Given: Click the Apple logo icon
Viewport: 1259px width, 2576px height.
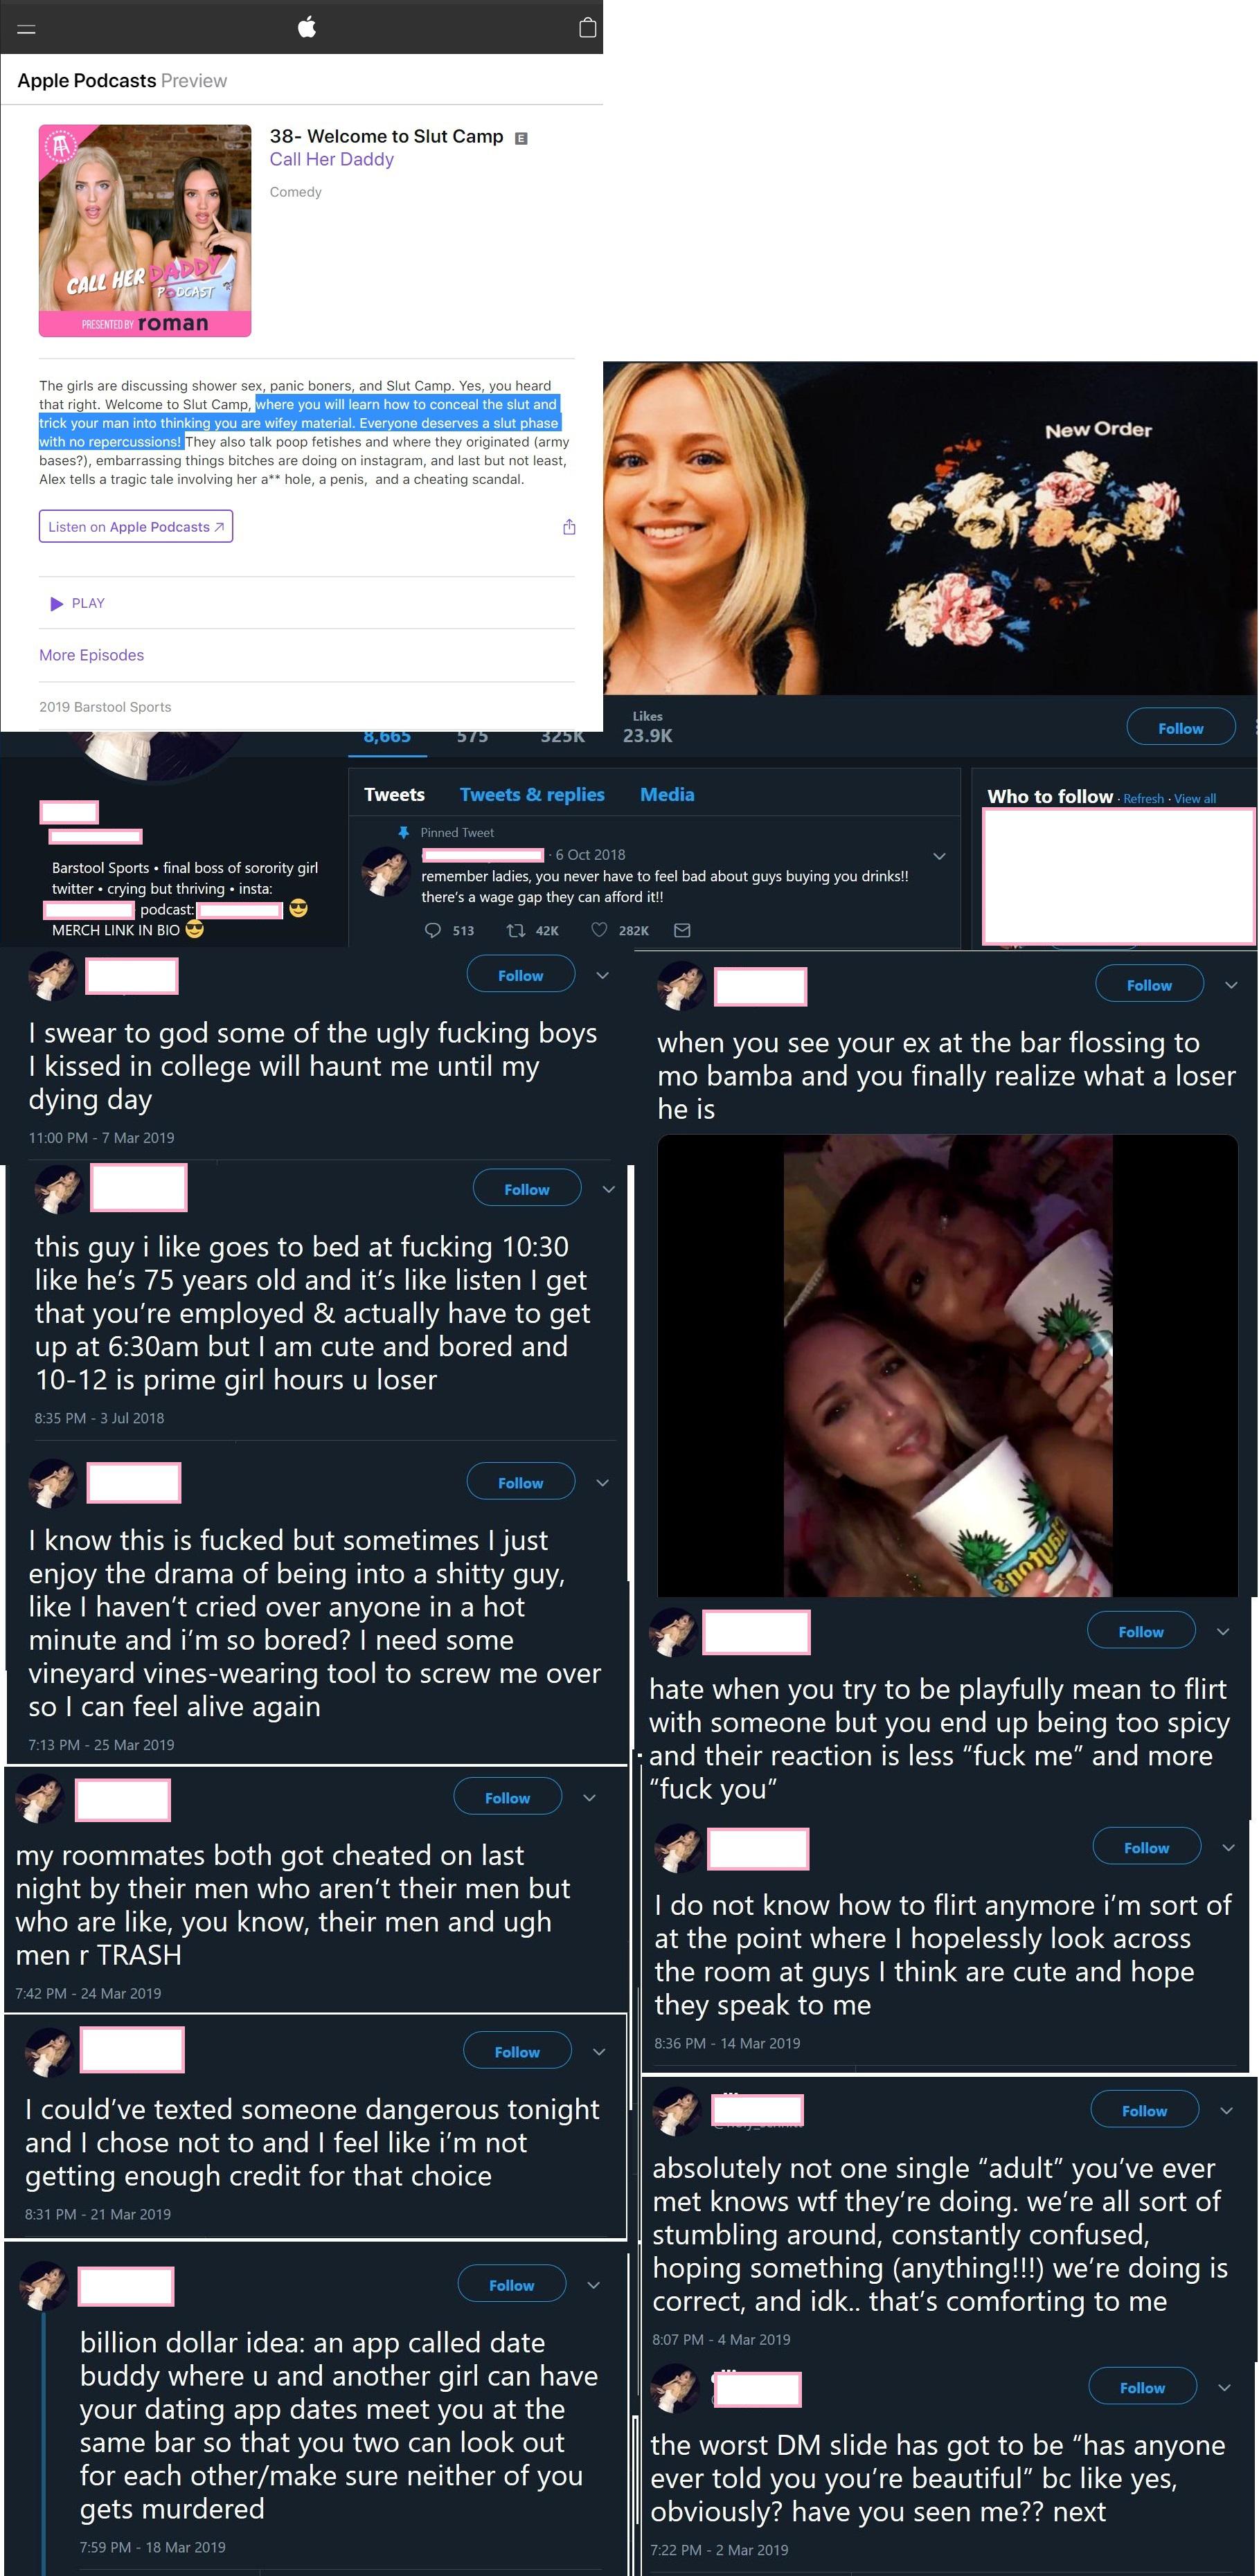Looking at the screenshot, I should [x=307, y=27].
